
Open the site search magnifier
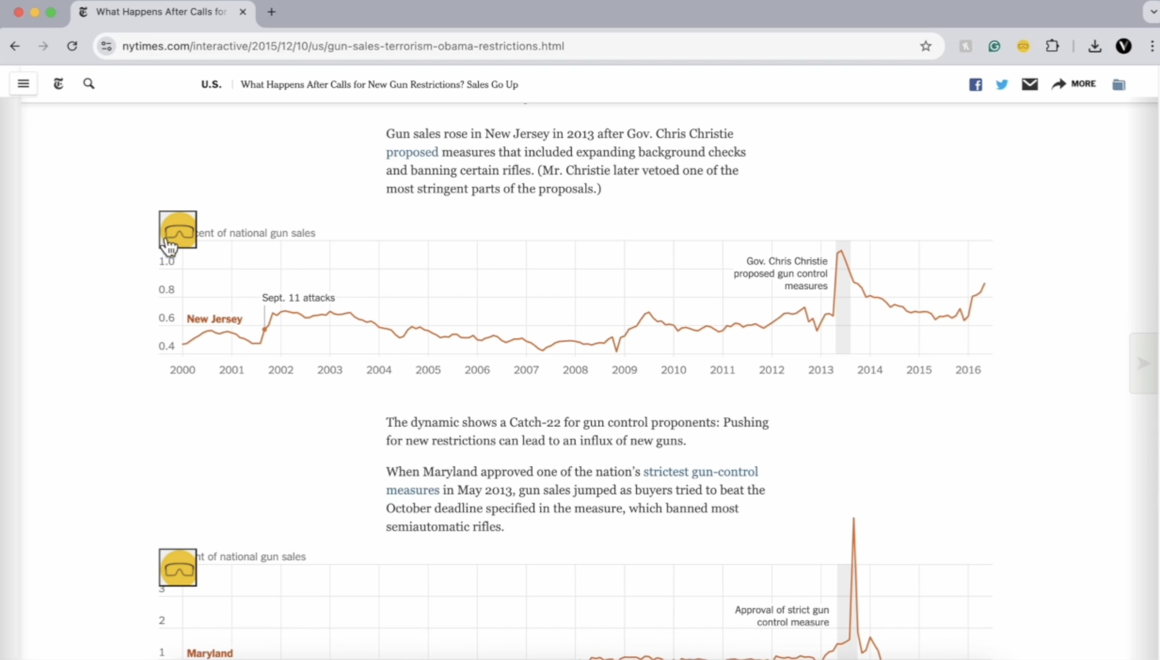(x=89, y=84)
